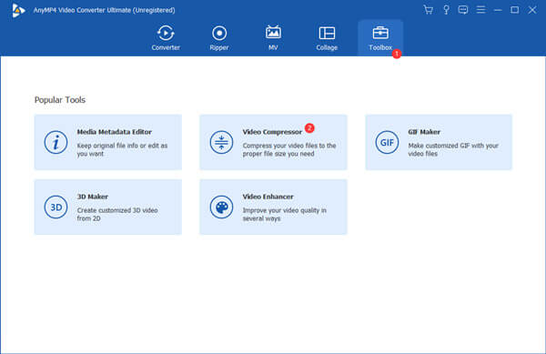The width and height of the screenshot is (546, 354).
Task: Click the Popular Tools heading
Action: (x=60, y=100)
